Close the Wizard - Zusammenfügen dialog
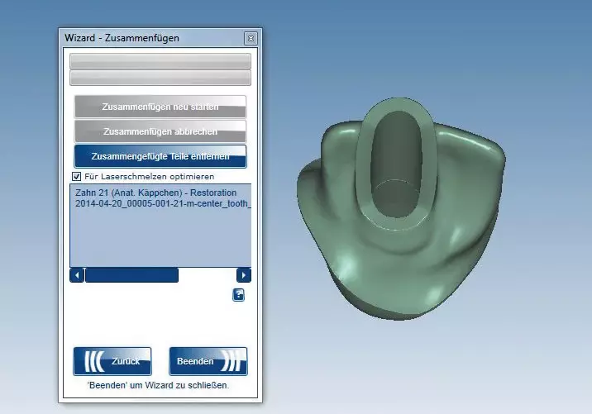Screen dimensions: 592x414 click(250, 38)
